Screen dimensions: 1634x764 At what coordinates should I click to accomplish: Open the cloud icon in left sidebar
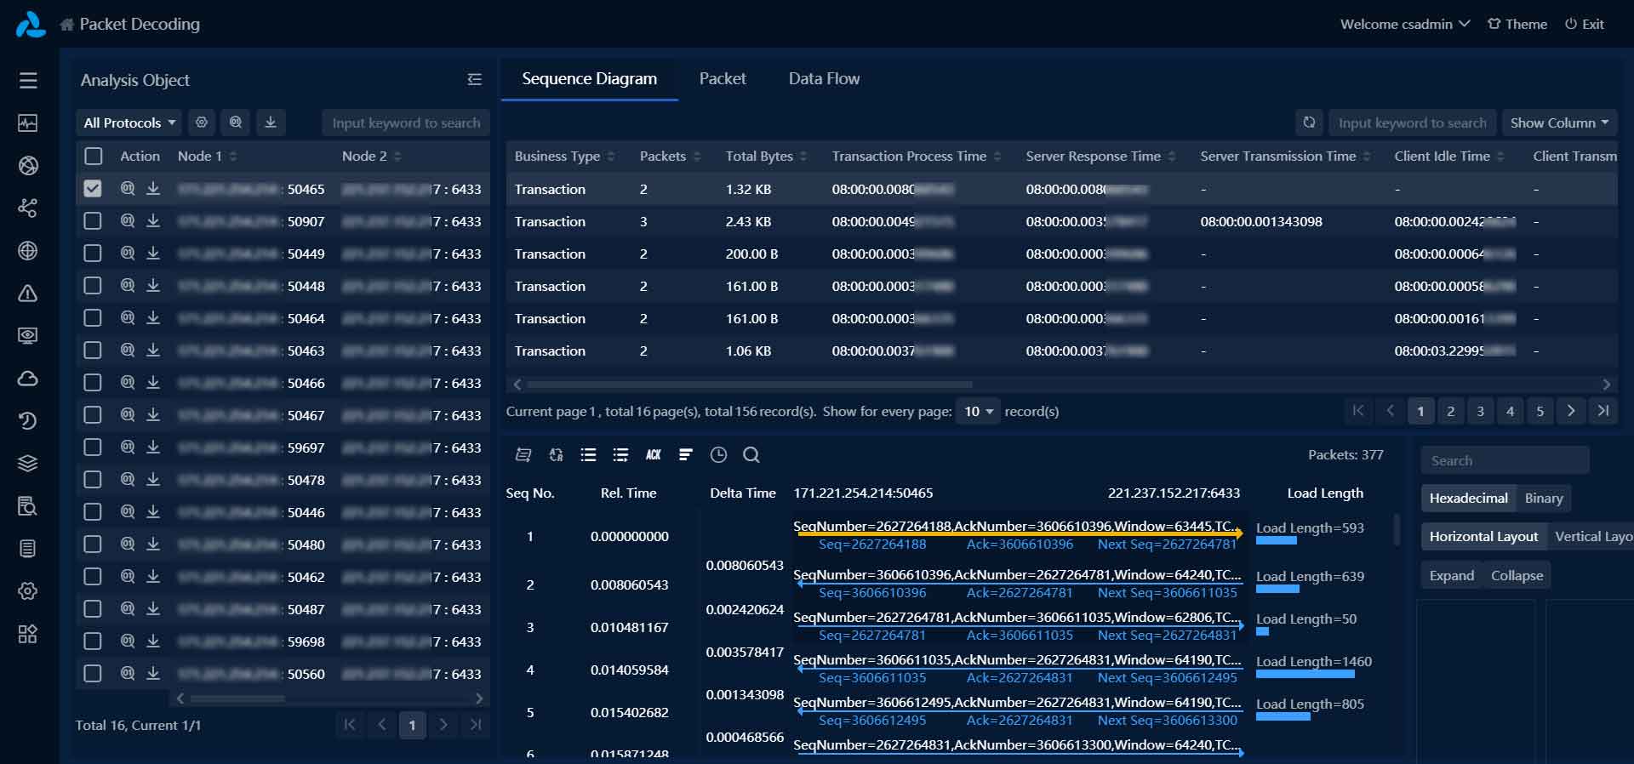click(28, 379)
